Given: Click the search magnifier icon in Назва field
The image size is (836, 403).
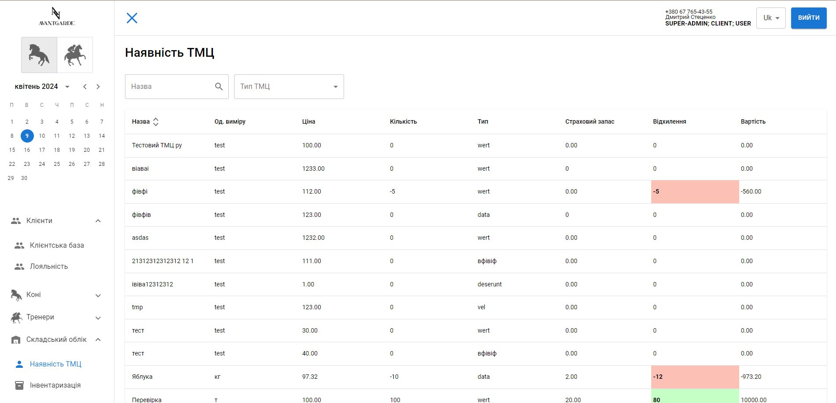Looking at the screenshot, I should 219,87.
